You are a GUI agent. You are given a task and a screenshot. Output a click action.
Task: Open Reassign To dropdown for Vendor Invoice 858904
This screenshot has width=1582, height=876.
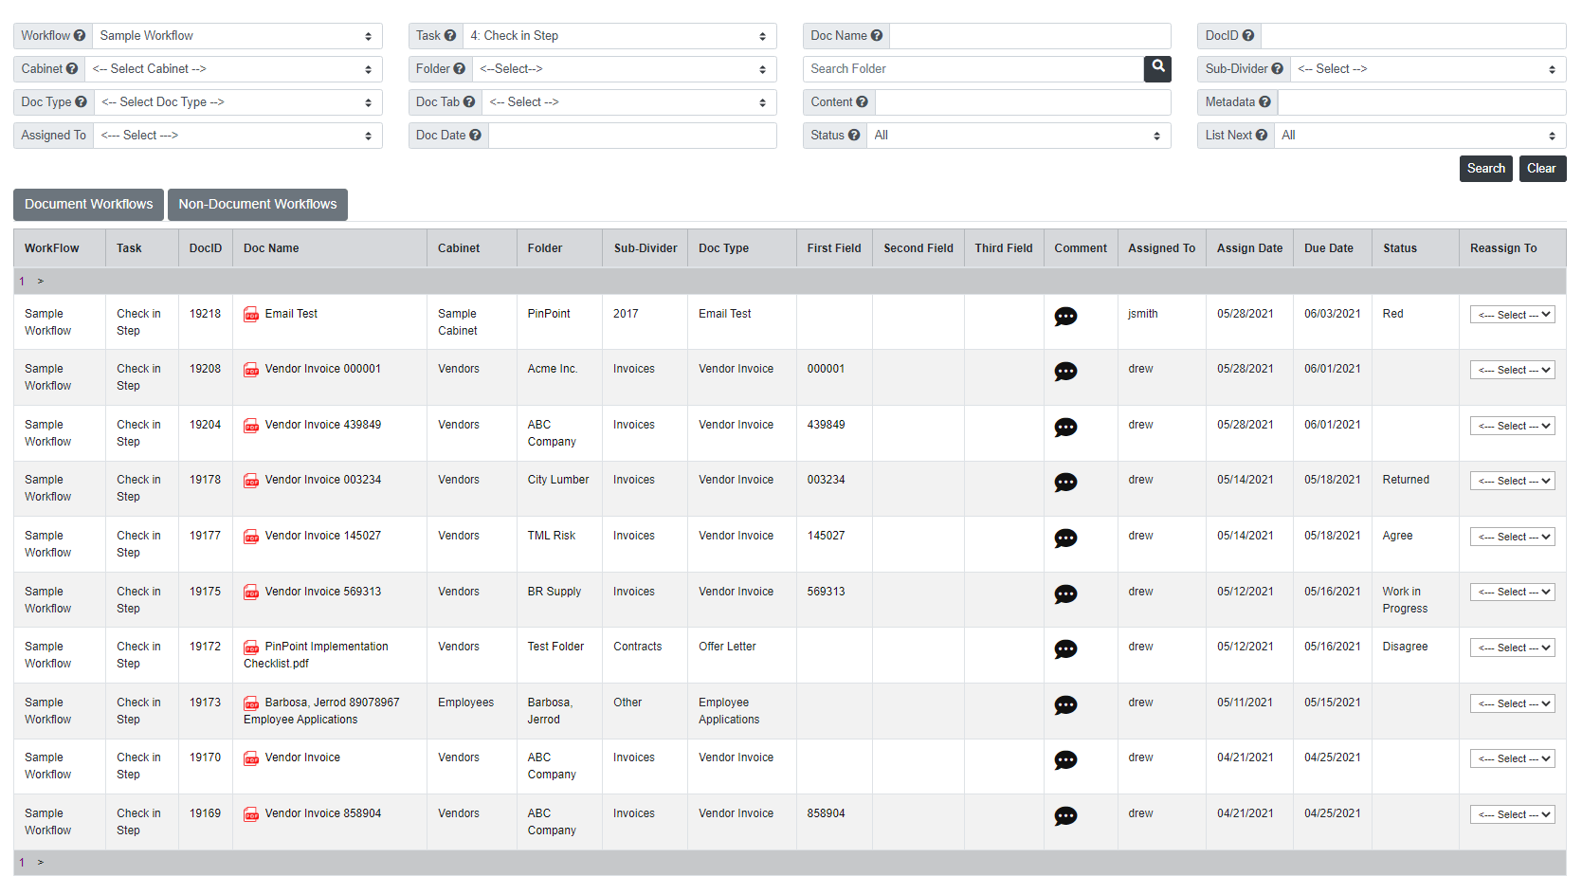[1513, 814]
